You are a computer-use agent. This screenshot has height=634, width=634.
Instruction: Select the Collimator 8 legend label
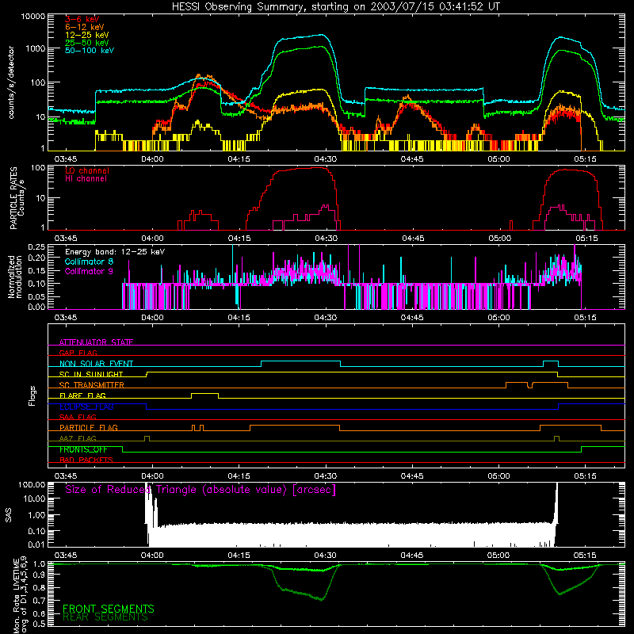(89, 262)
